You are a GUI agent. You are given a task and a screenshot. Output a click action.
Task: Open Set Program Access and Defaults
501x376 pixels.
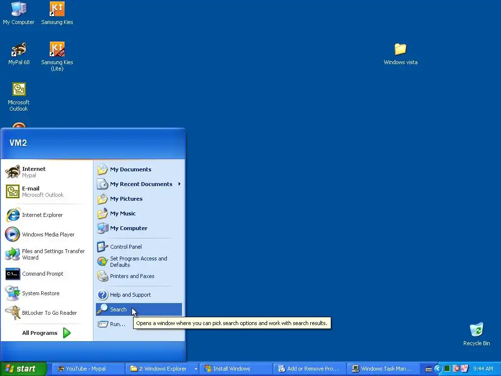[139, 261]
